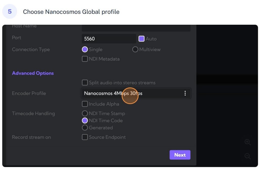Image resolution: width=259 pixels, height=170 pixels.
Task: Open the encoder profile kebab menu
Action: [185, 93]
